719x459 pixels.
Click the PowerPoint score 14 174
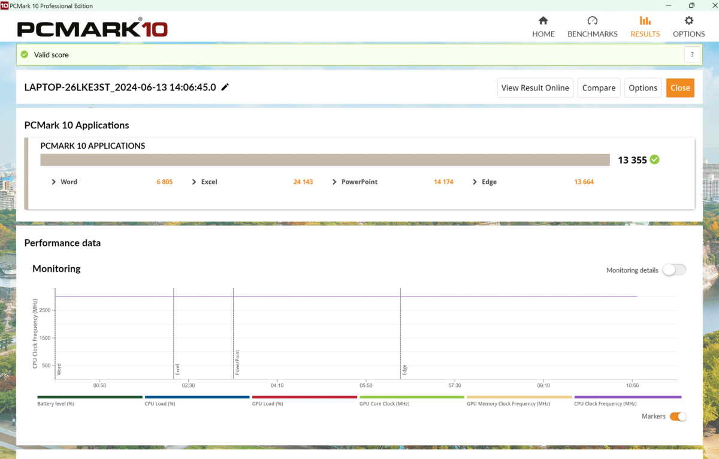pos(443,182)
